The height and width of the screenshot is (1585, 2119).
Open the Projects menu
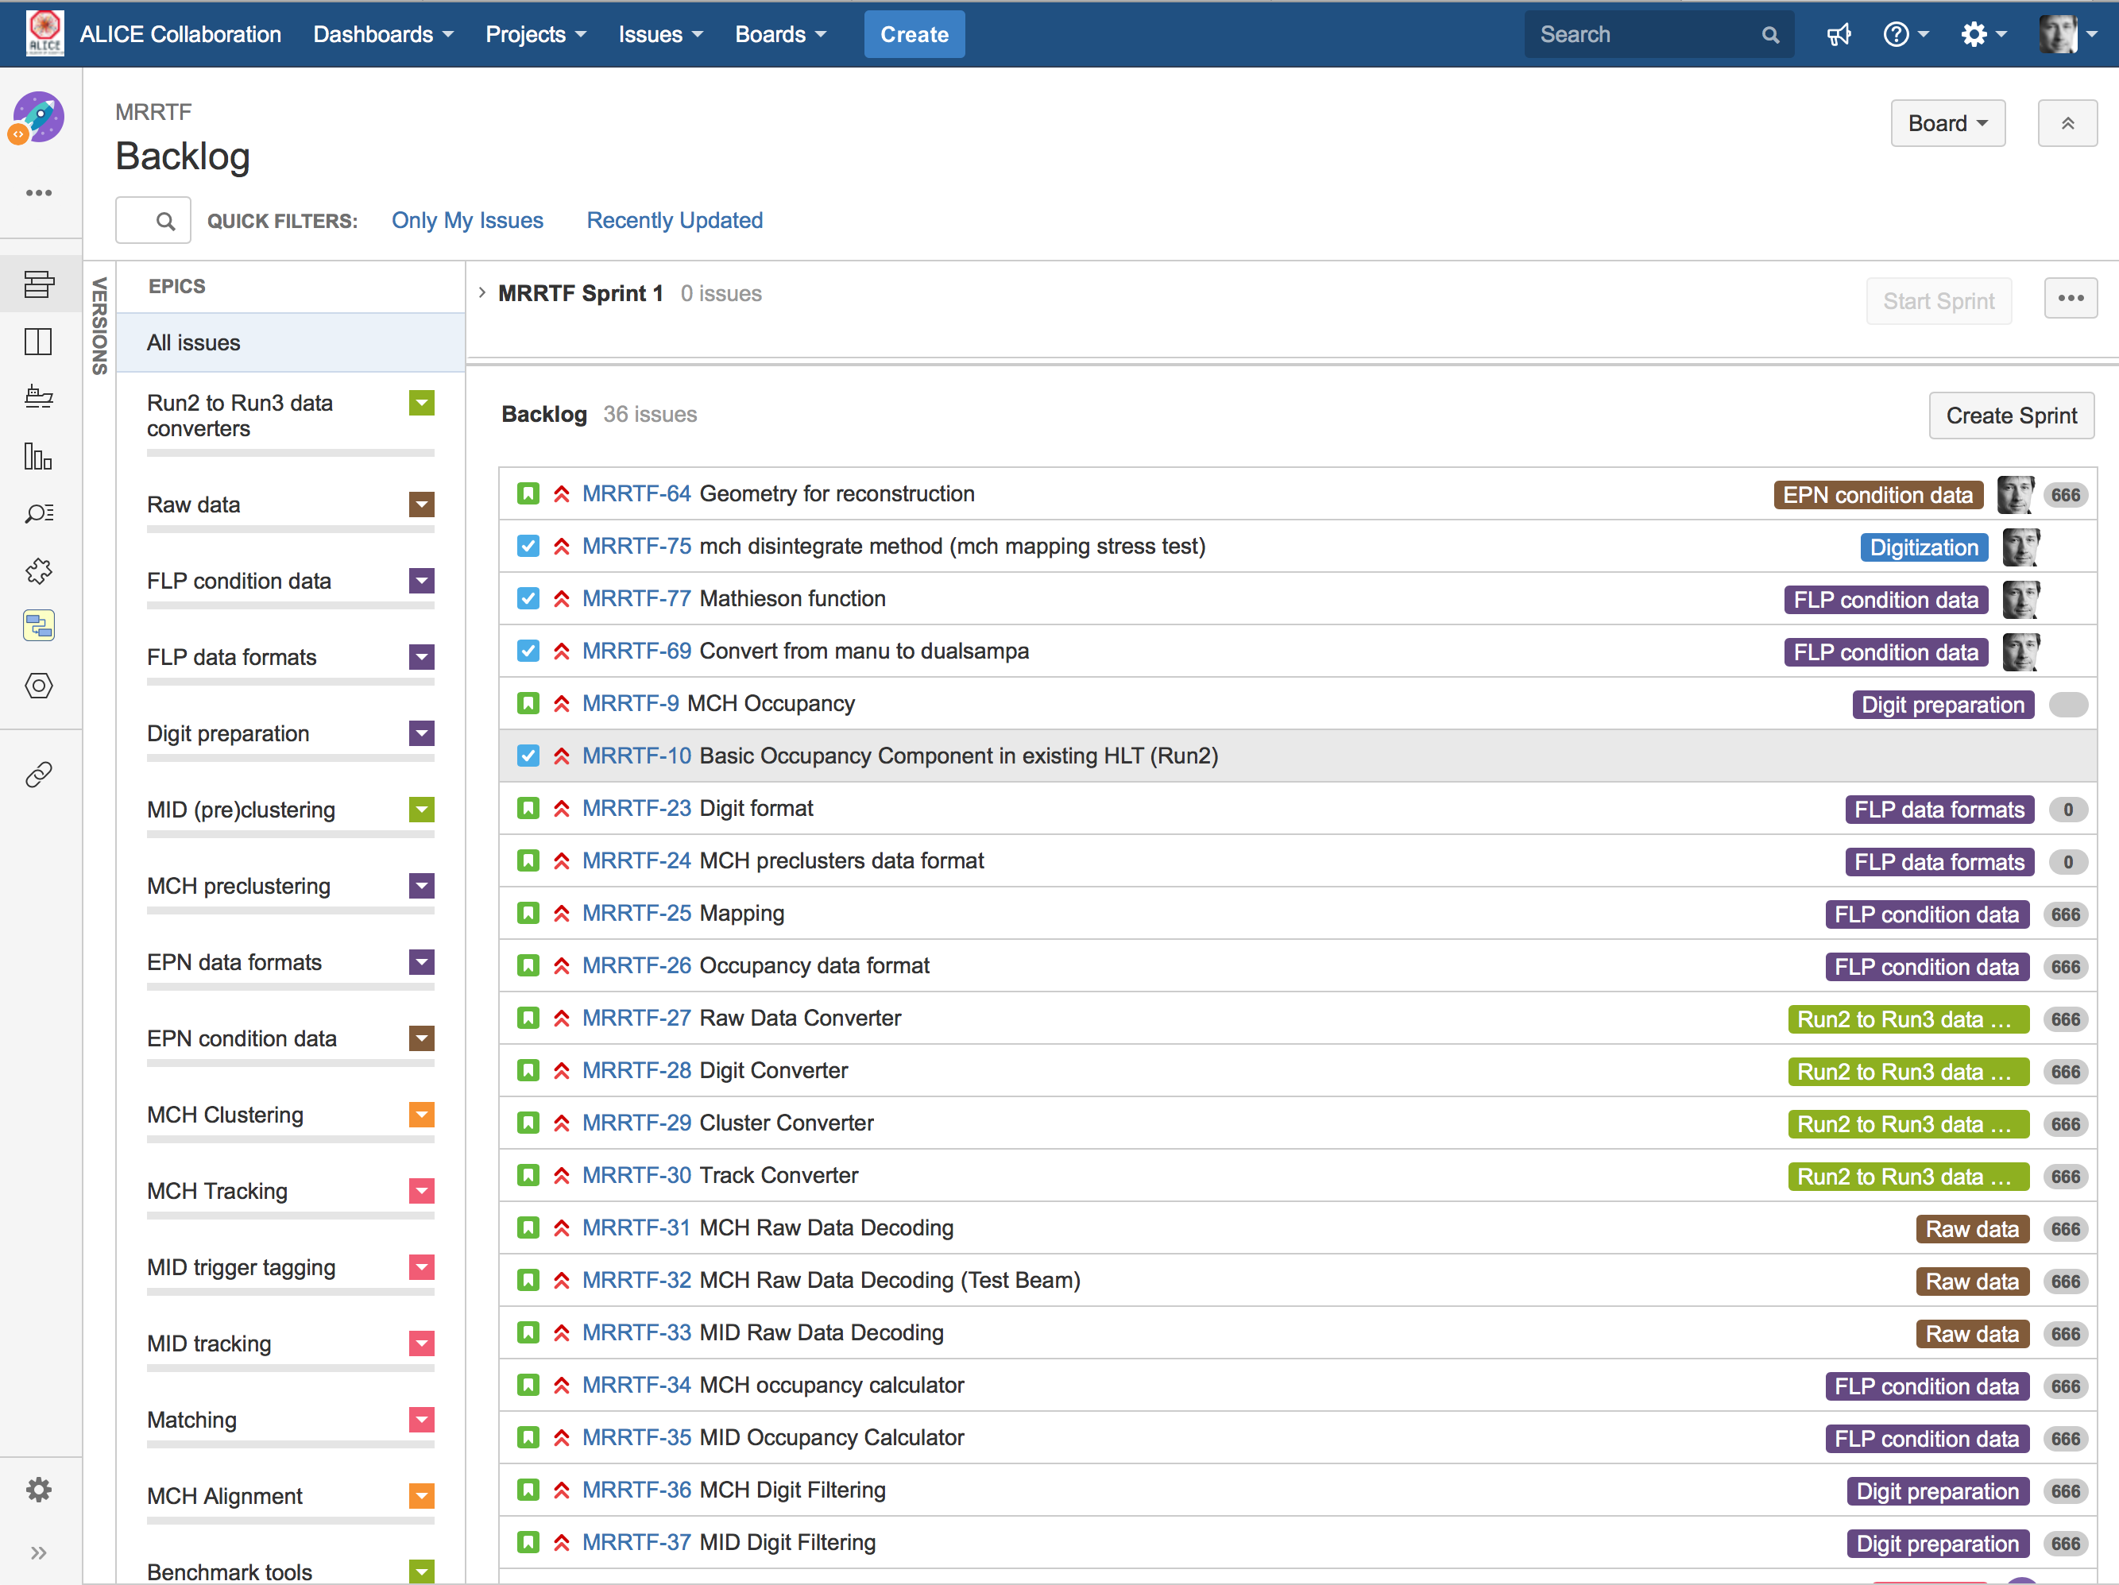pos(535,34)
